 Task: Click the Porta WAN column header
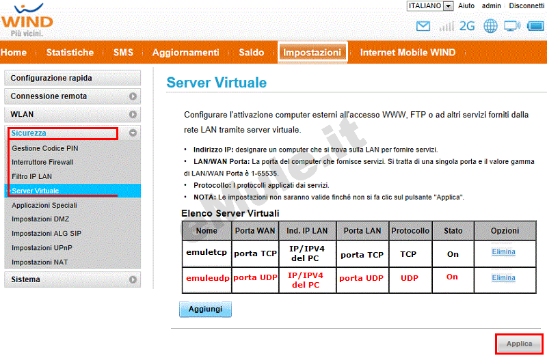[x=255, y=231]
